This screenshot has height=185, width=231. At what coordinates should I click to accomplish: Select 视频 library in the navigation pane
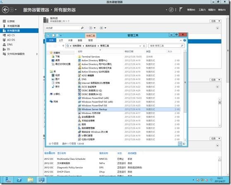(58, 75)
